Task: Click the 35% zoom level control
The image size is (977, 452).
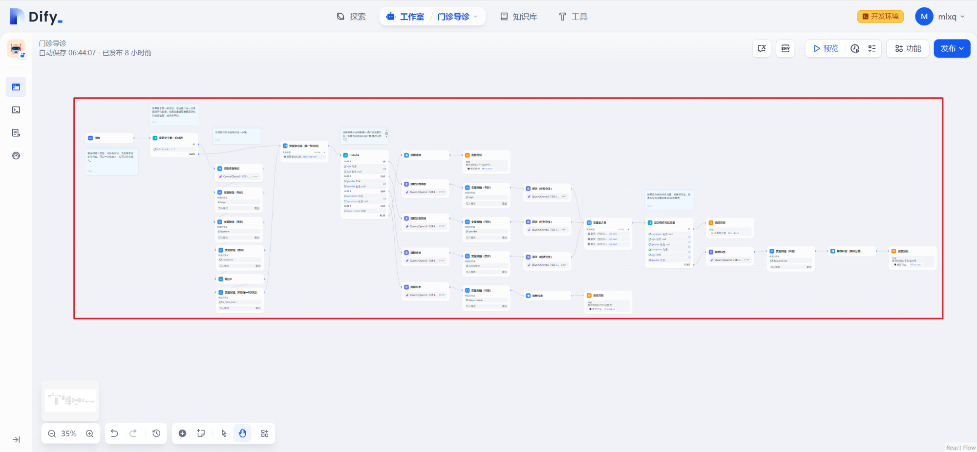Action: coord(69,433)
